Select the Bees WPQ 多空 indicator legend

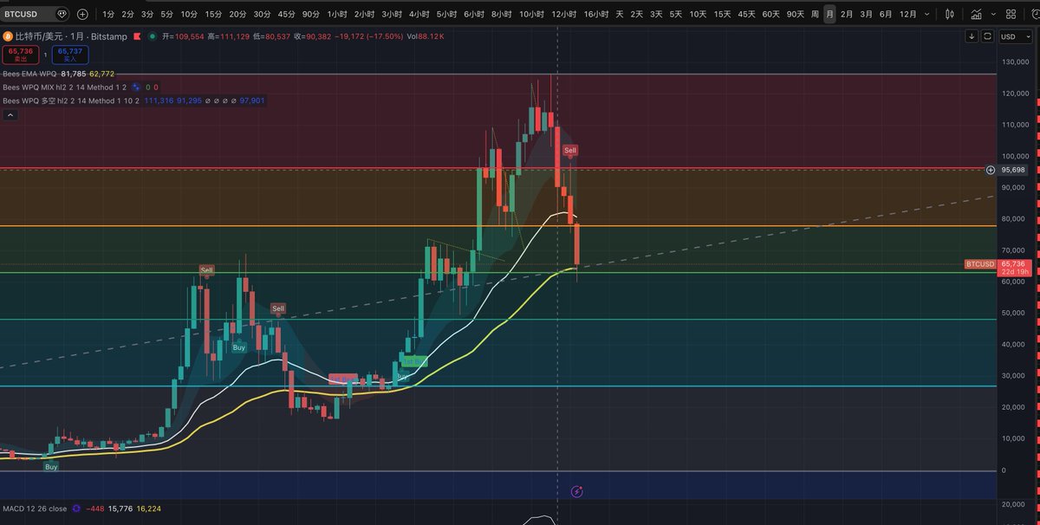72,100
